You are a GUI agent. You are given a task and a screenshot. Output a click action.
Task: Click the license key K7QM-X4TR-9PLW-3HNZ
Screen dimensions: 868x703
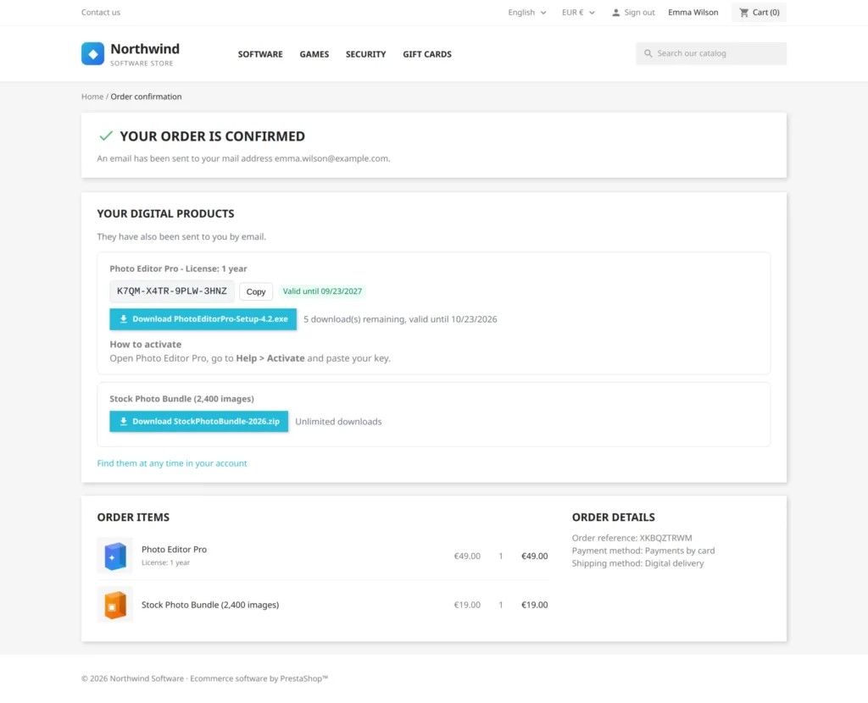tap(171, 291)
